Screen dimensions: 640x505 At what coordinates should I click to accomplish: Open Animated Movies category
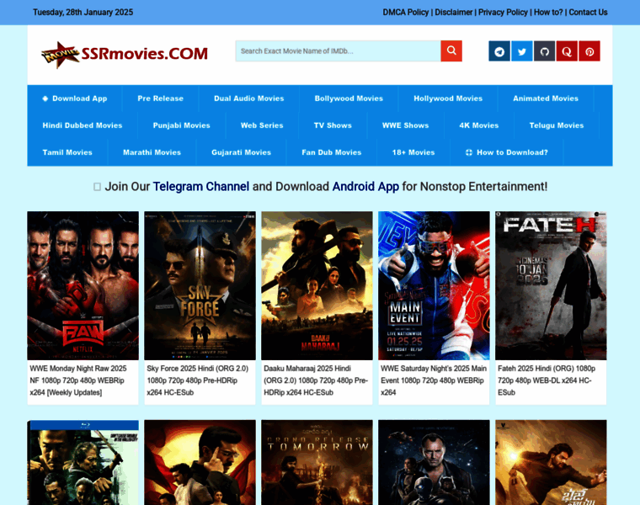click(546, 98)
